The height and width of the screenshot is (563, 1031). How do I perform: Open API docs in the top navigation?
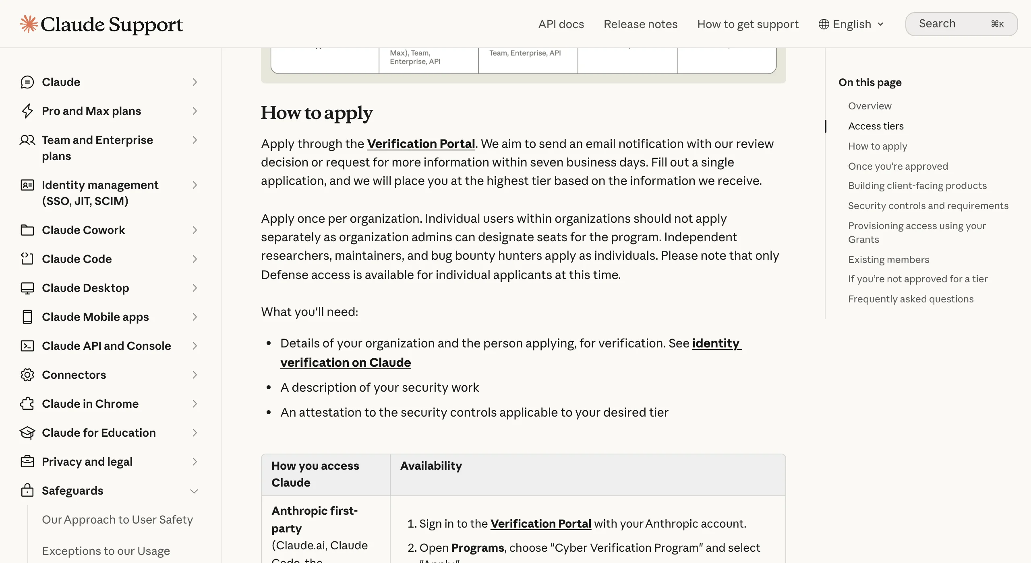pyautogui.click(x=561, y=24)
